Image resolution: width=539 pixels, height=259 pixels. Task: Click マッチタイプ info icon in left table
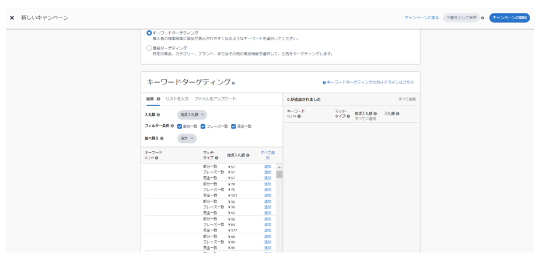pos(216,158)
